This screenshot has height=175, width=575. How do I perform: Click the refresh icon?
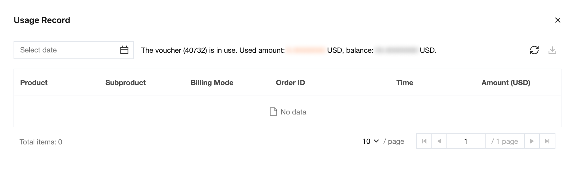[x=534, y=50]
